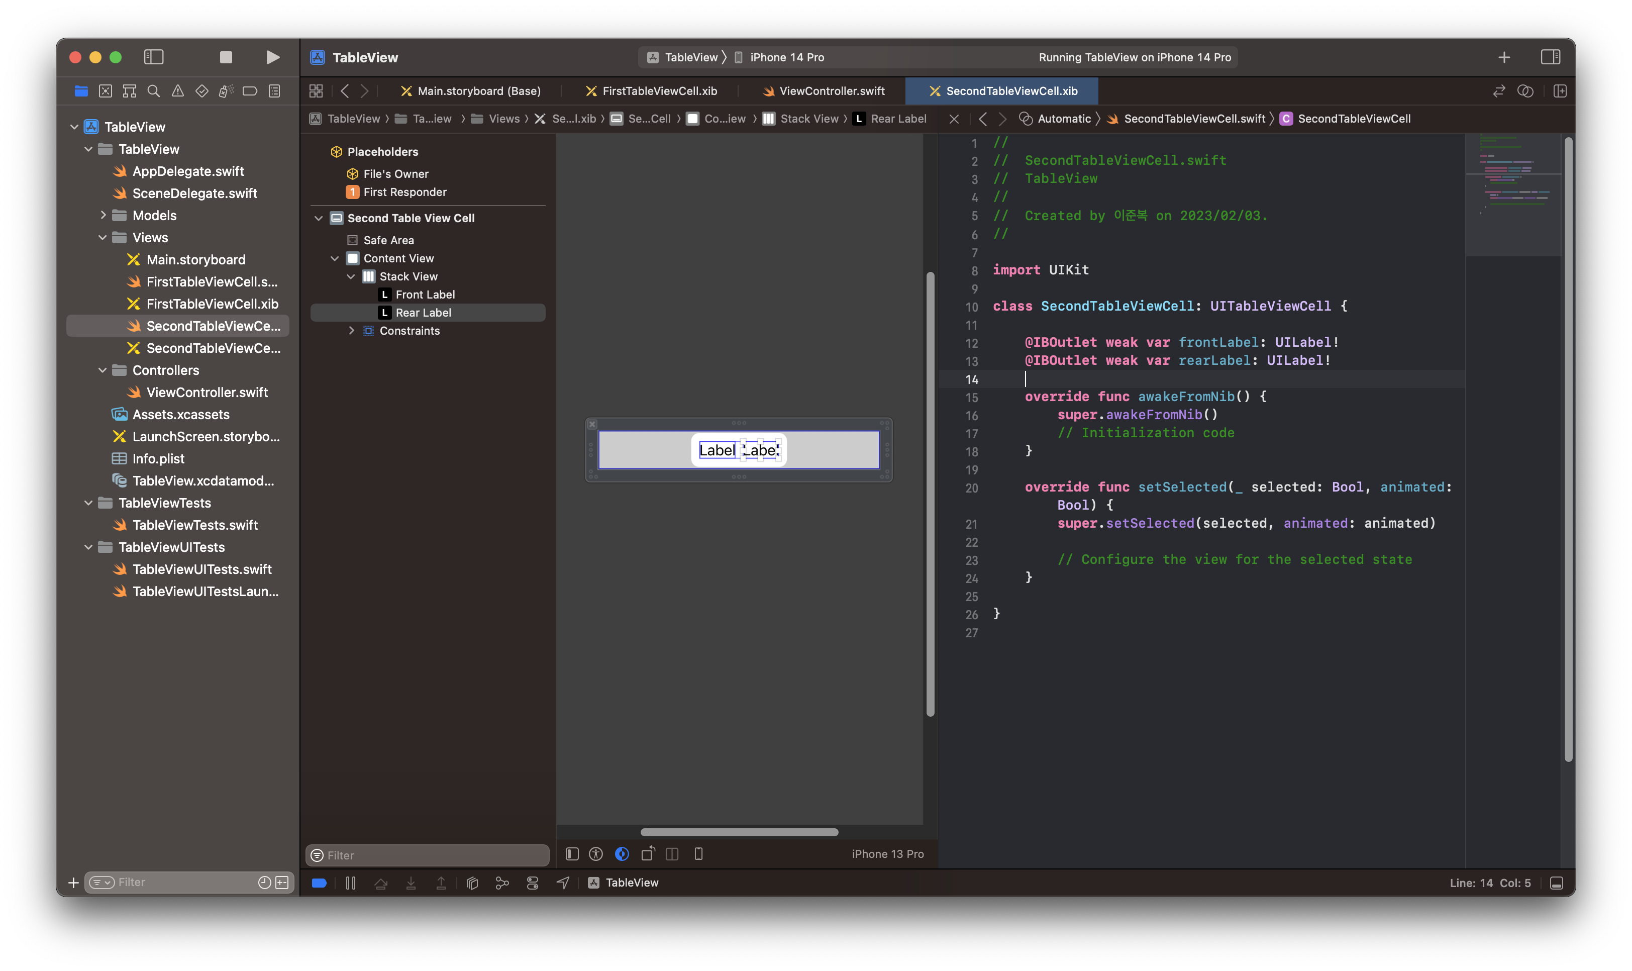Expand Constraints in document outline
Viewport: 1632px width, 971px height.
(351, 330)
